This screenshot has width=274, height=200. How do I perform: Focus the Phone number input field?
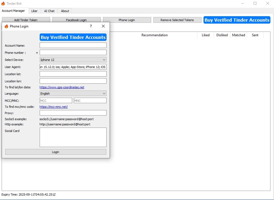tap(73, 53)
